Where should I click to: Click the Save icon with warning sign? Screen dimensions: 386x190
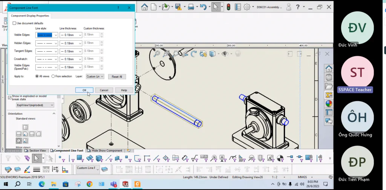[178, 7]
